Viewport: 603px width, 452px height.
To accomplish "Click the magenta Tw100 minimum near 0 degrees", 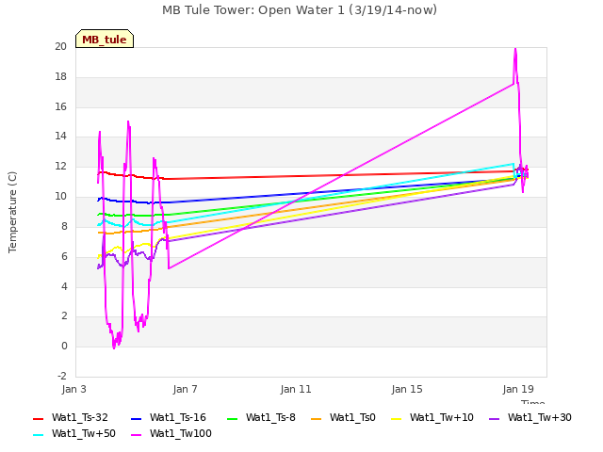I will [x=114, y=347].
